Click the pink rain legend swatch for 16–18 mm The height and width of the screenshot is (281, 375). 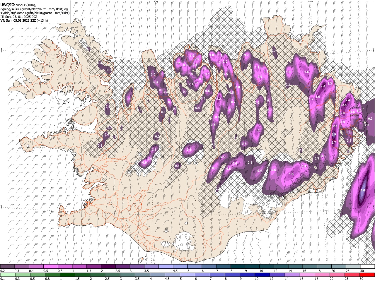pos(307,275)
